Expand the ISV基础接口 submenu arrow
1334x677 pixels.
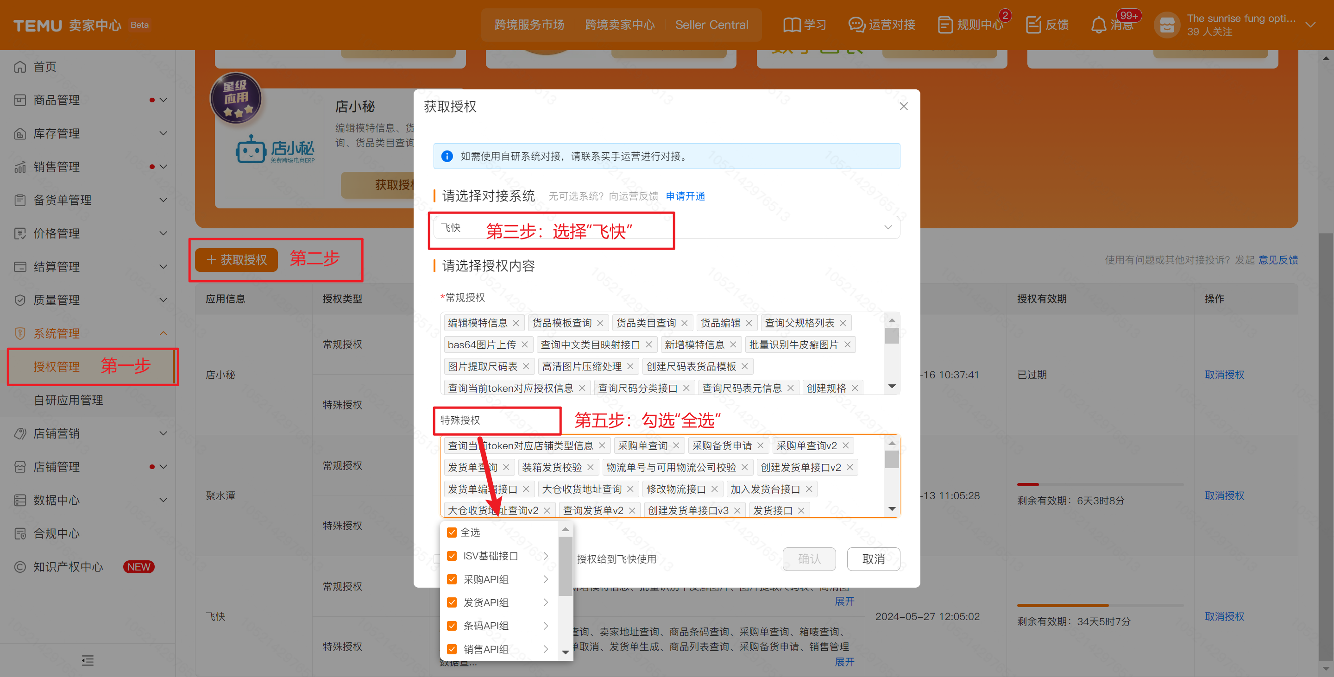545,556
